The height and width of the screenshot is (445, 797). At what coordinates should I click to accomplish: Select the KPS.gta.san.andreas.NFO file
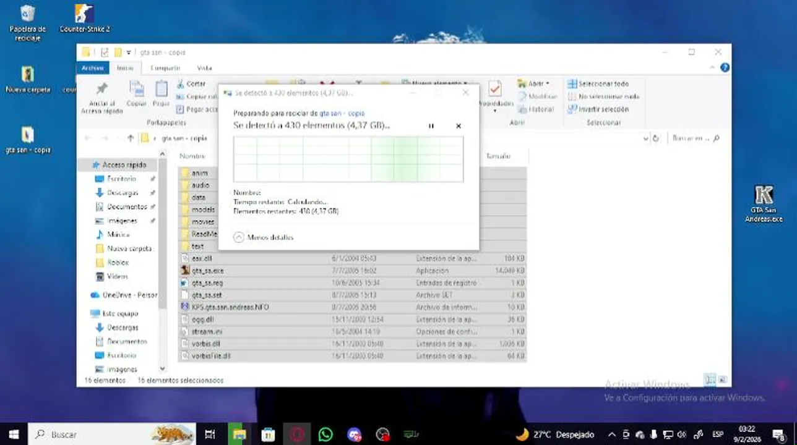pyautogui.click(x=352, y=307)
